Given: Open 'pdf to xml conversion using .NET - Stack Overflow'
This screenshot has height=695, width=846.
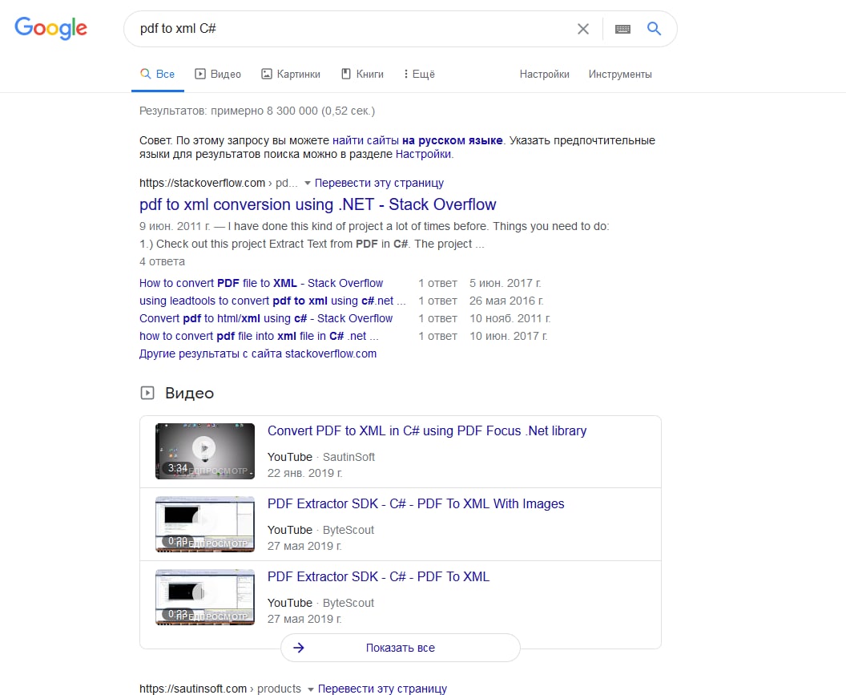Looking at the screenshot, I should coord(318,204).
